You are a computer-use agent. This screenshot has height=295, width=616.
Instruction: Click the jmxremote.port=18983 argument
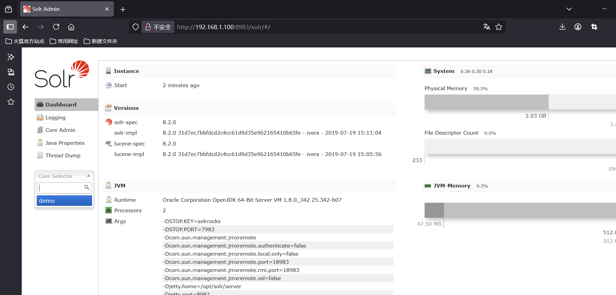tap(226, 262)
